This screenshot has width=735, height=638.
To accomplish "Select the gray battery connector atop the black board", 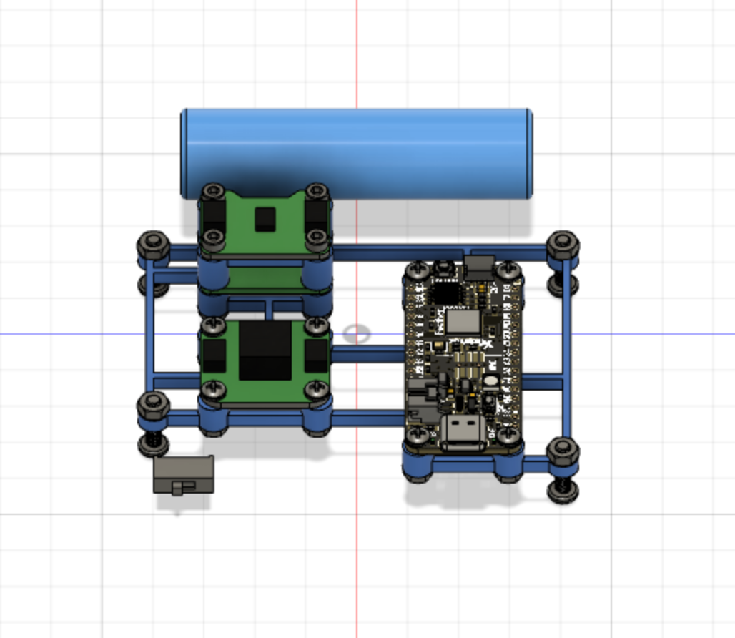I will (478, 268).
